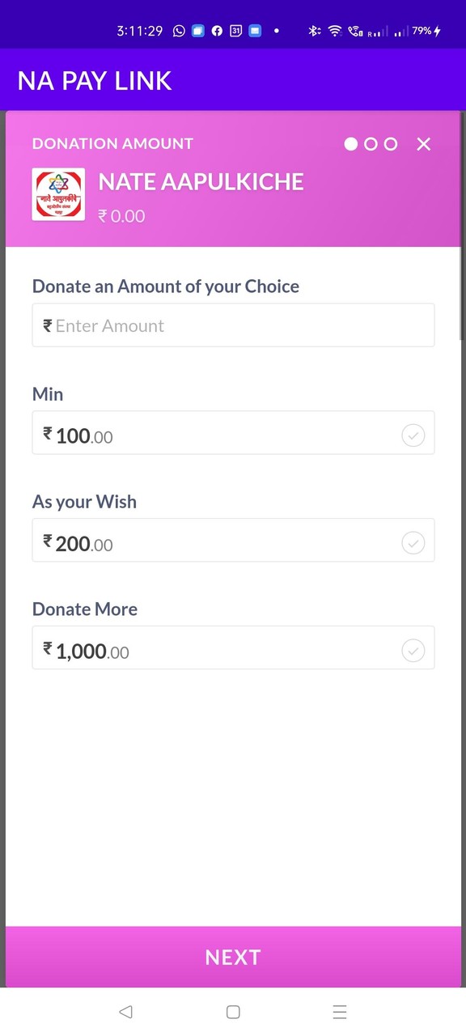466x1036 pixels.
Task: Close the donation amount dialog
Action: pos(423,143)
